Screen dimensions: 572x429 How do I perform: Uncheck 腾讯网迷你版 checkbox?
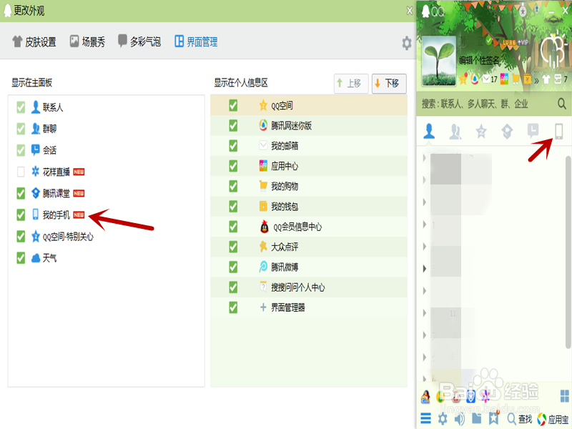(233, 126)
